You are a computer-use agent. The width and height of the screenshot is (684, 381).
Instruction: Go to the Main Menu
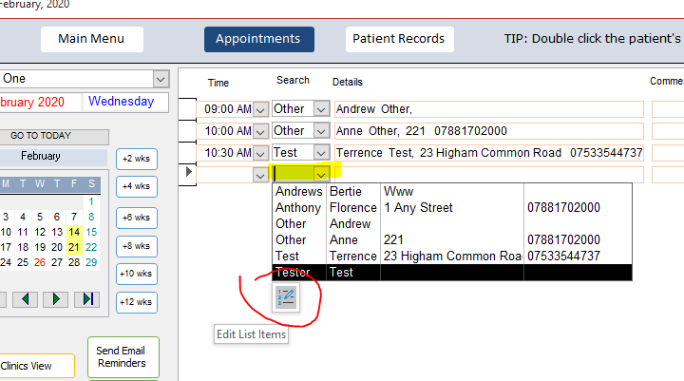click(91, 39)
